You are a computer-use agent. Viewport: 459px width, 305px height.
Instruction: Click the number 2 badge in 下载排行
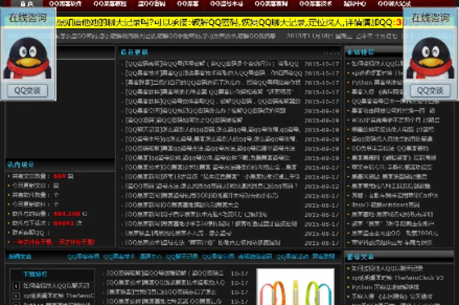point(16,295)
